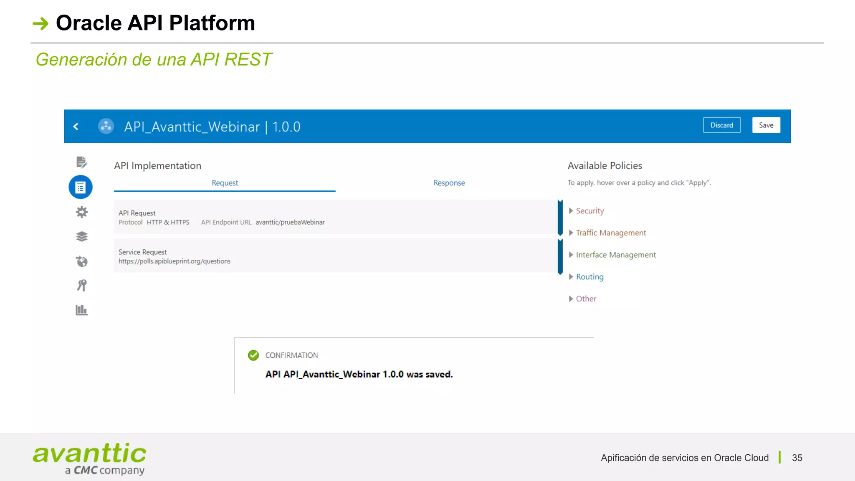Click the avanttic/pruebaWebinar endpoint URL text

point(290,222)
